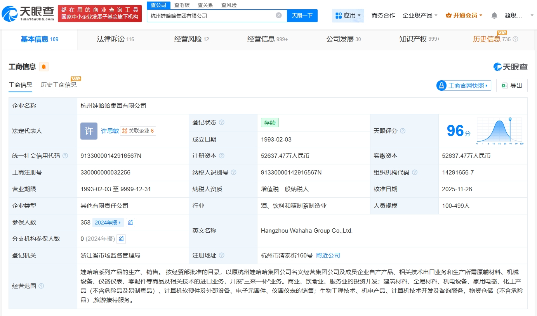Viewport: 537px width, 316px height.
Task: Select the 查老板 search mode tab
Action: (182, 5)
